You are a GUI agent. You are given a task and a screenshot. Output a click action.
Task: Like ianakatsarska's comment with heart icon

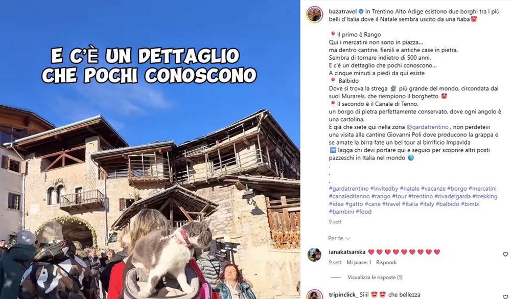tap(505, 254)
